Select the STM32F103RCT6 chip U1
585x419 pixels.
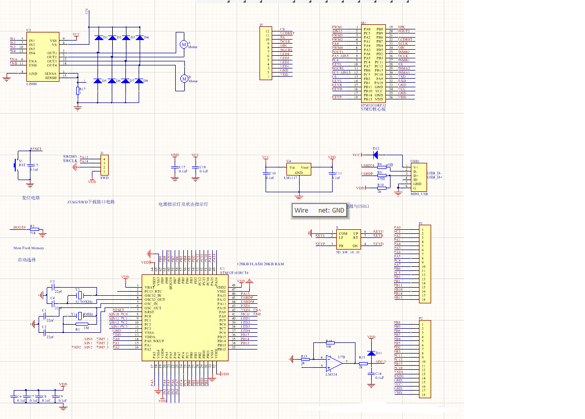(x=185, y=318)
